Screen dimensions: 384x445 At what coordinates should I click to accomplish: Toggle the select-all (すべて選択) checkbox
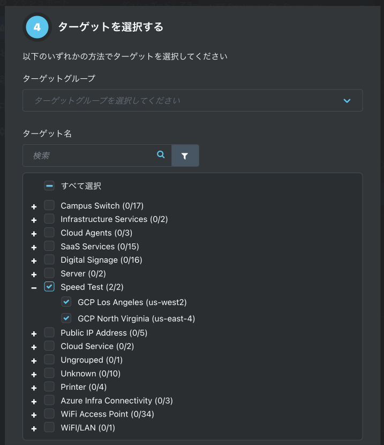[x=49, y=186]
